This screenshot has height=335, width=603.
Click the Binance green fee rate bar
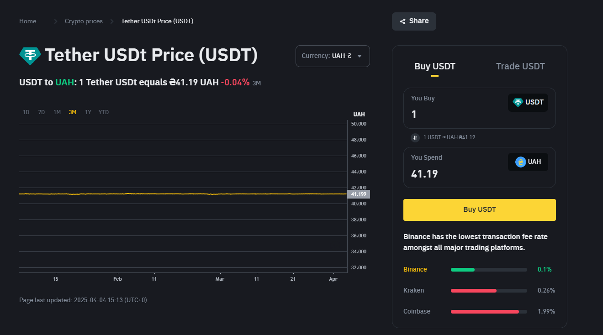(x=462, y=270)
